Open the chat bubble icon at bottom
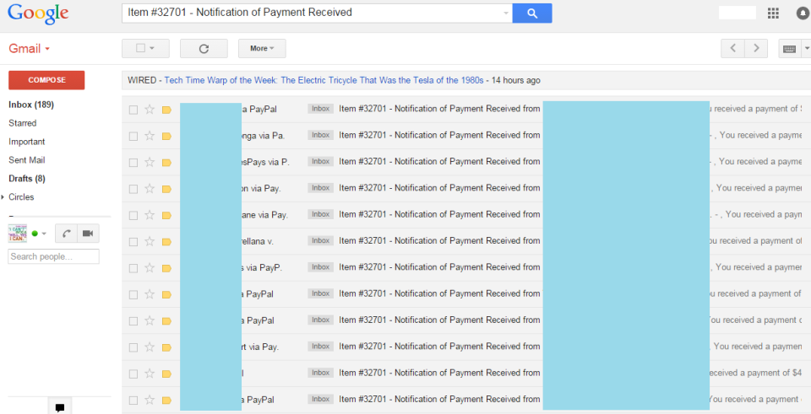811x414 pixels. tap(60, 407)
